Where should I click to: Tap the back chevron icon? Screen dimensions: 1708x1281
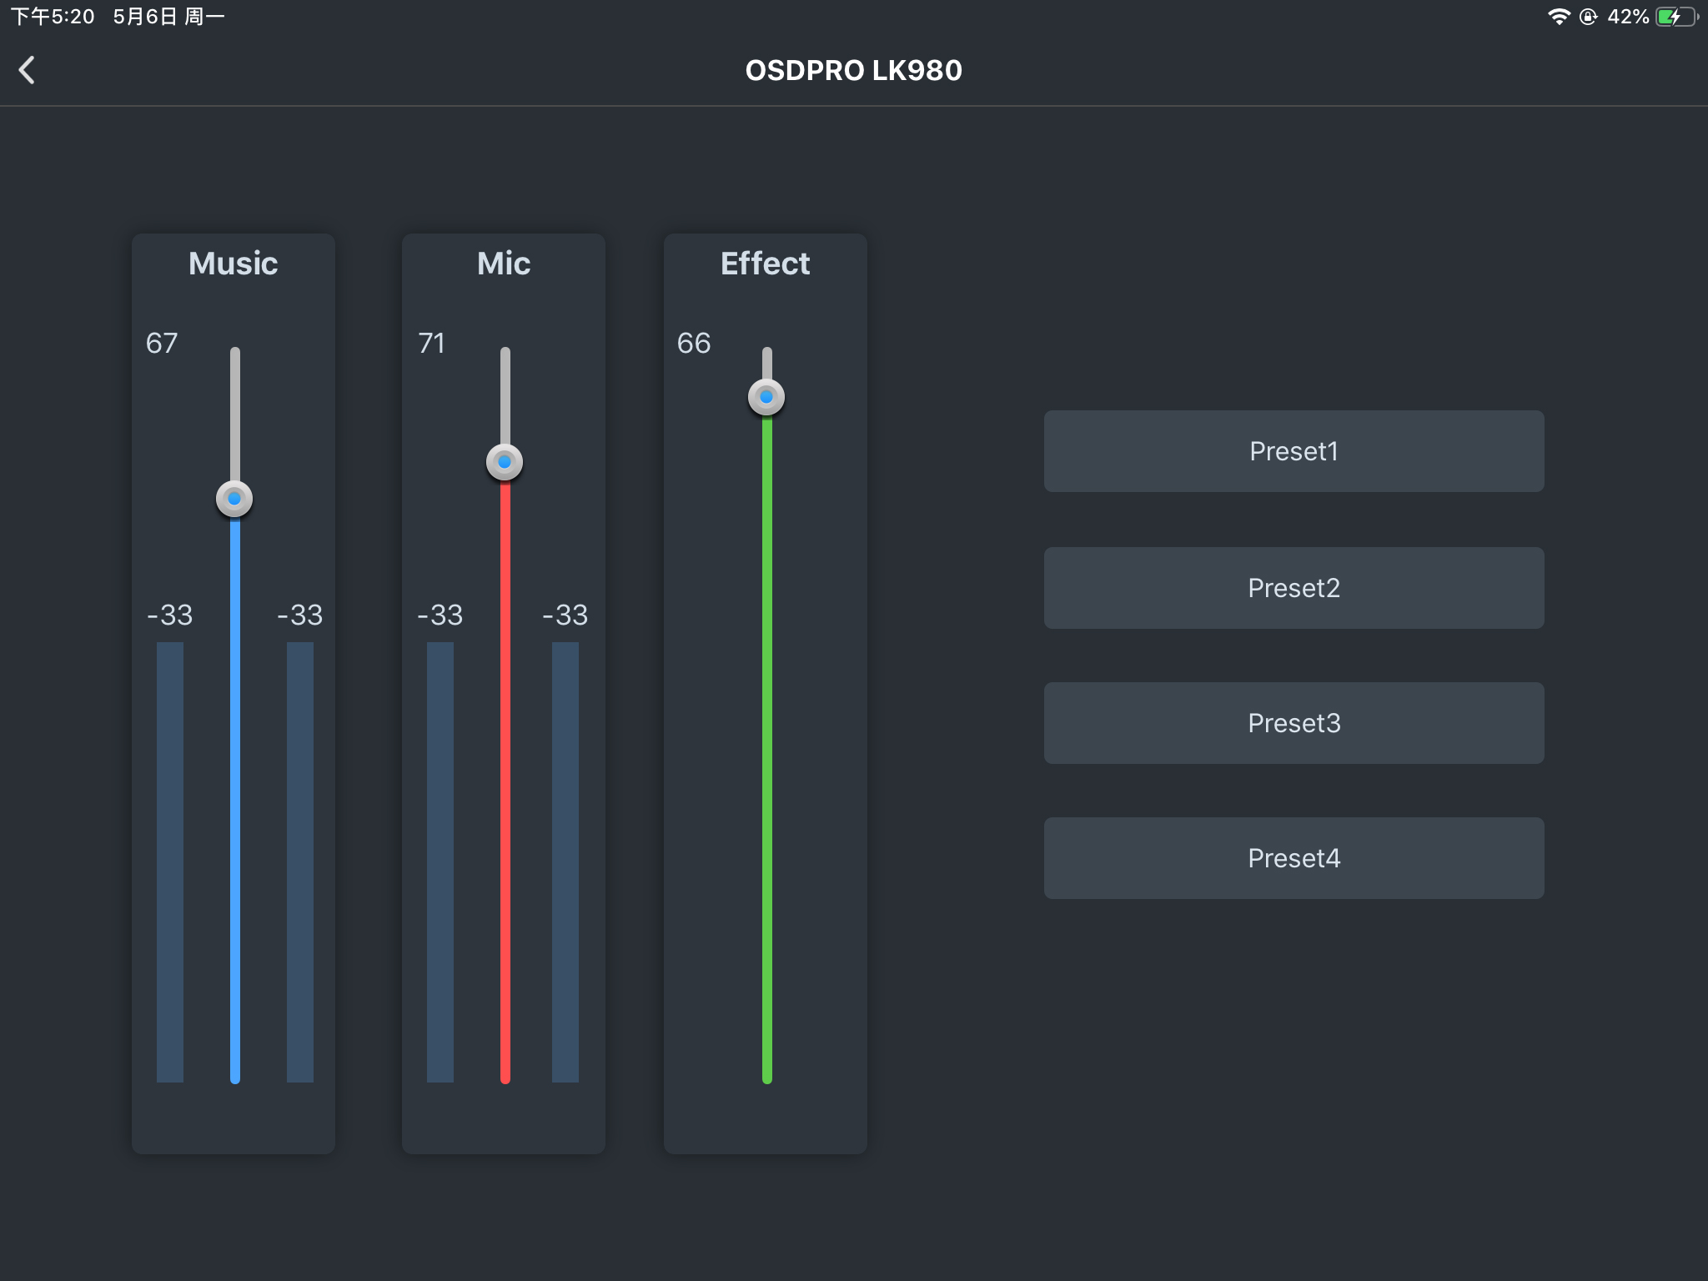[27, 70]
